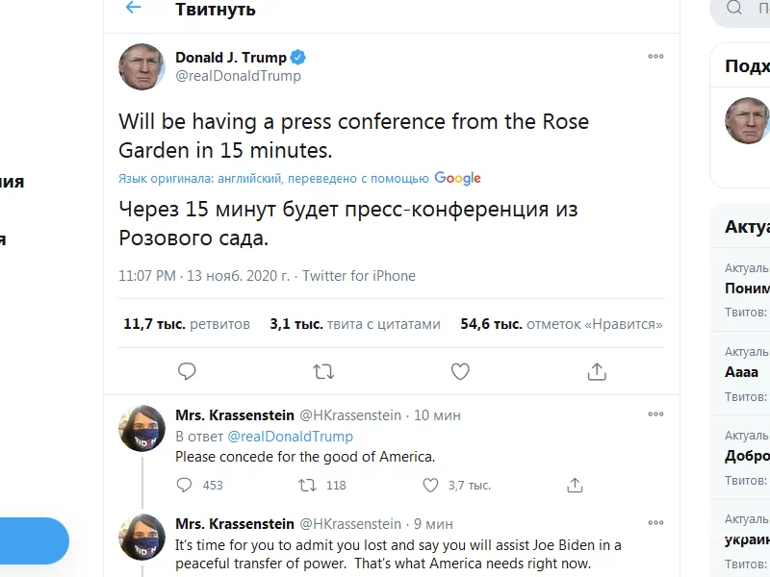Like the main Trump tweet

tap(460, 371)
